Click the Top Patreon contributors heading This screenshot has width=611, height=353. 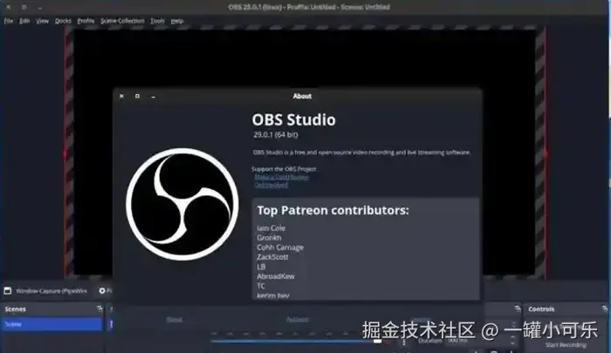pyautogui.click(x=333, y=210)
